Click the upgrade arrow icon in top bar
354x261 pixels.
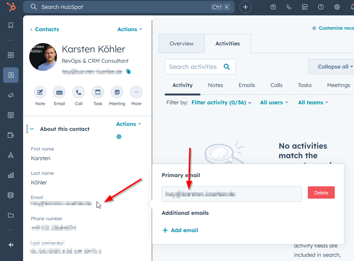273,7
